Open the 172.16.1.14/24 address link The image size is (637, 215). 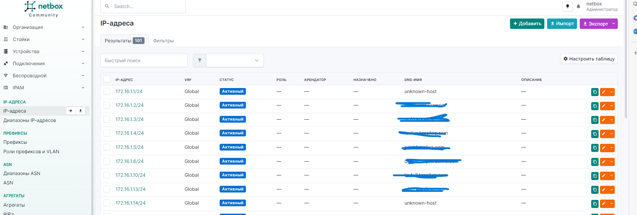[x=130, y=203]
